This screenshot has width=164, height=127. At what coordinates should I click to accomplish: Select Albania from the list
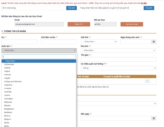pos(39,68)
